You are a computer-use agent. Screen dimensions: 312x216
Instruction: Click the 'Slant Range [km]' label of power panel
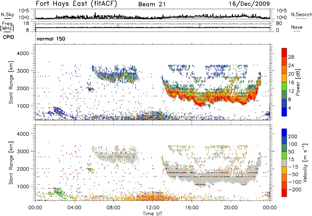pyautogui.click(x=11, y=82)
